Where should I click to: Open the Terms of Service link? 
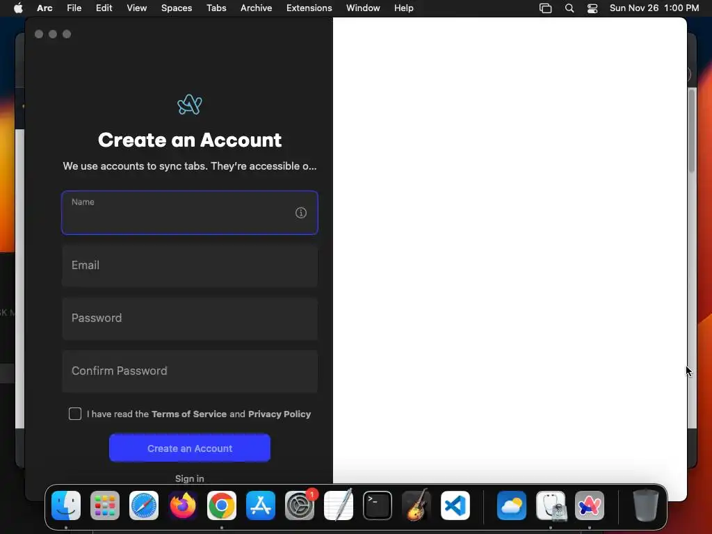(x=189, y=414)
